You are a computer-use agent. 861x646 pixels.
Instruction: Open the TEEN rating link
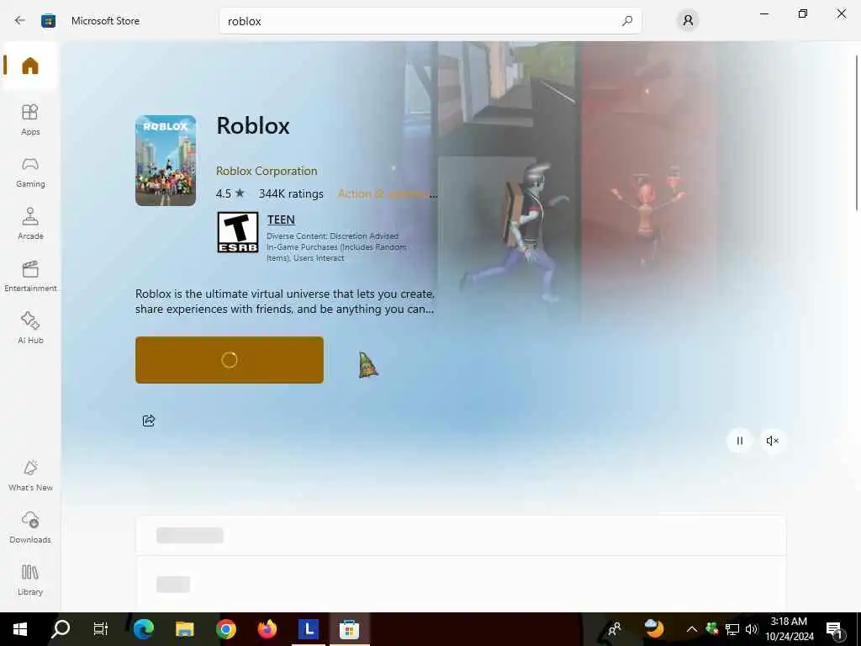pyautogui.click(x=281, y=220)
